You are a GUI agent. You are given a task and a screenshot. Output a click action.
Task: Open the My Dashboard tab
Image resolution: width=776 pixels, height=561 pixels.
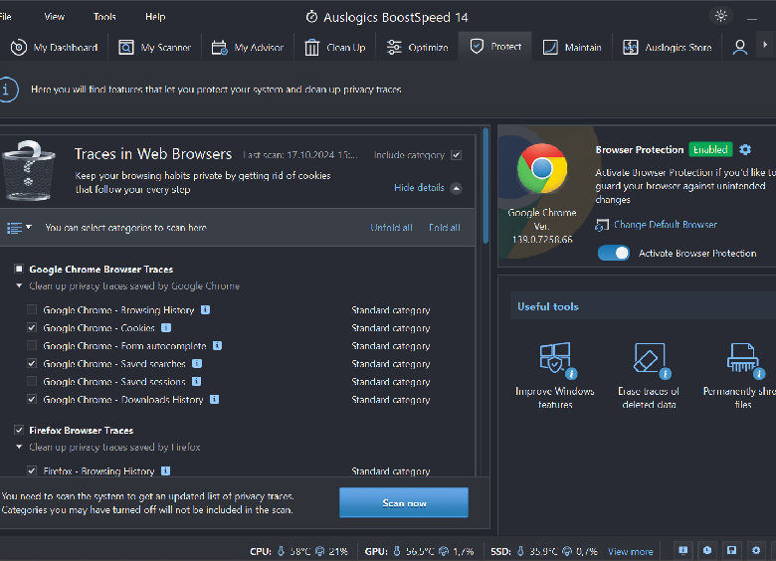pyautogui.click(x=54, y=48)
